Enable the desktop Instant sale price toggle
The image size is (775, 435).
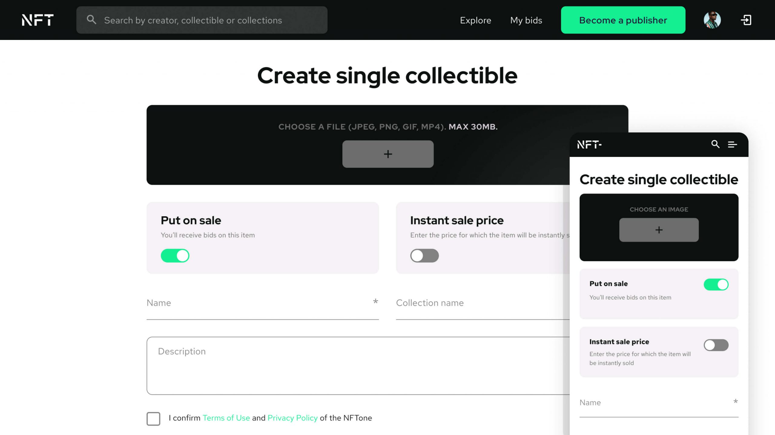pyautogui.click(x=424, y=256)
